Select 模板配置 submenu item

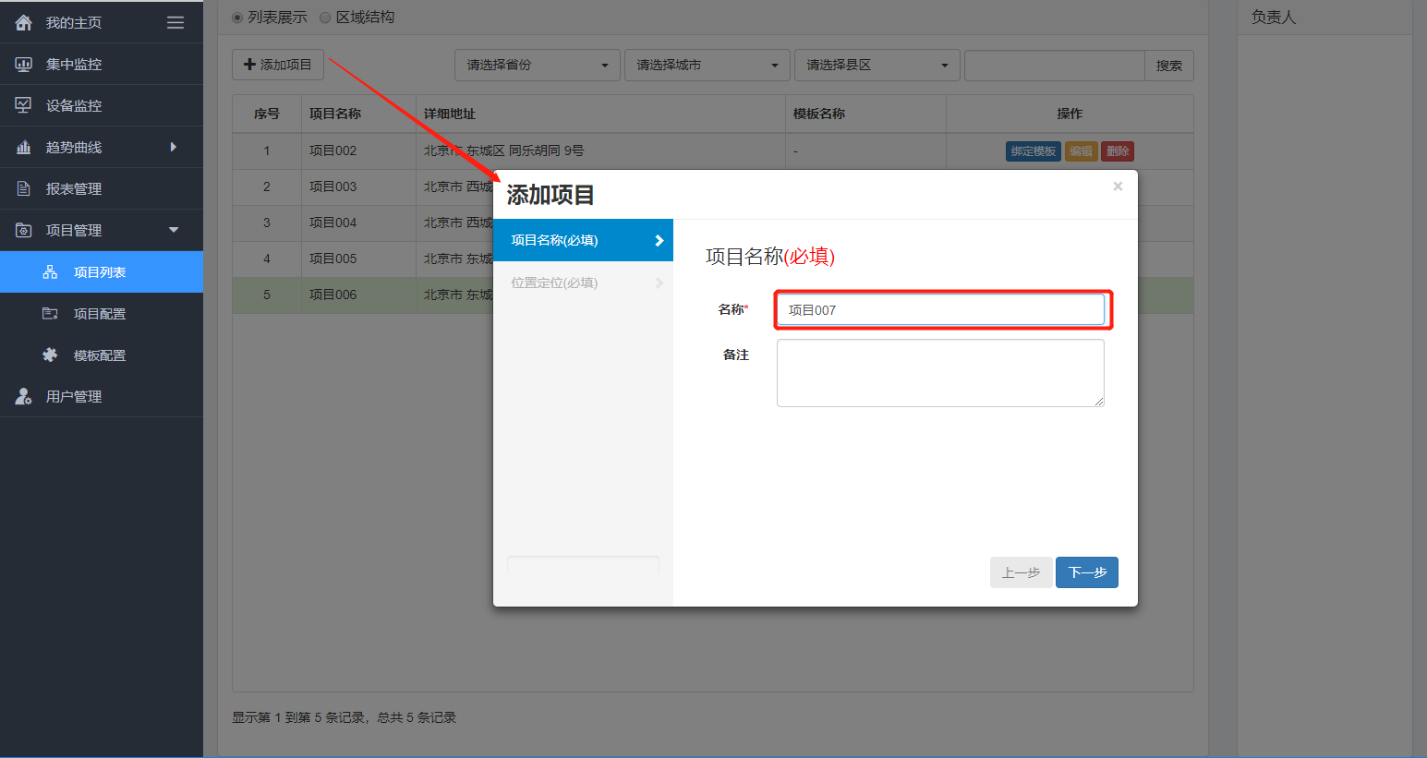tap(102, 355)
